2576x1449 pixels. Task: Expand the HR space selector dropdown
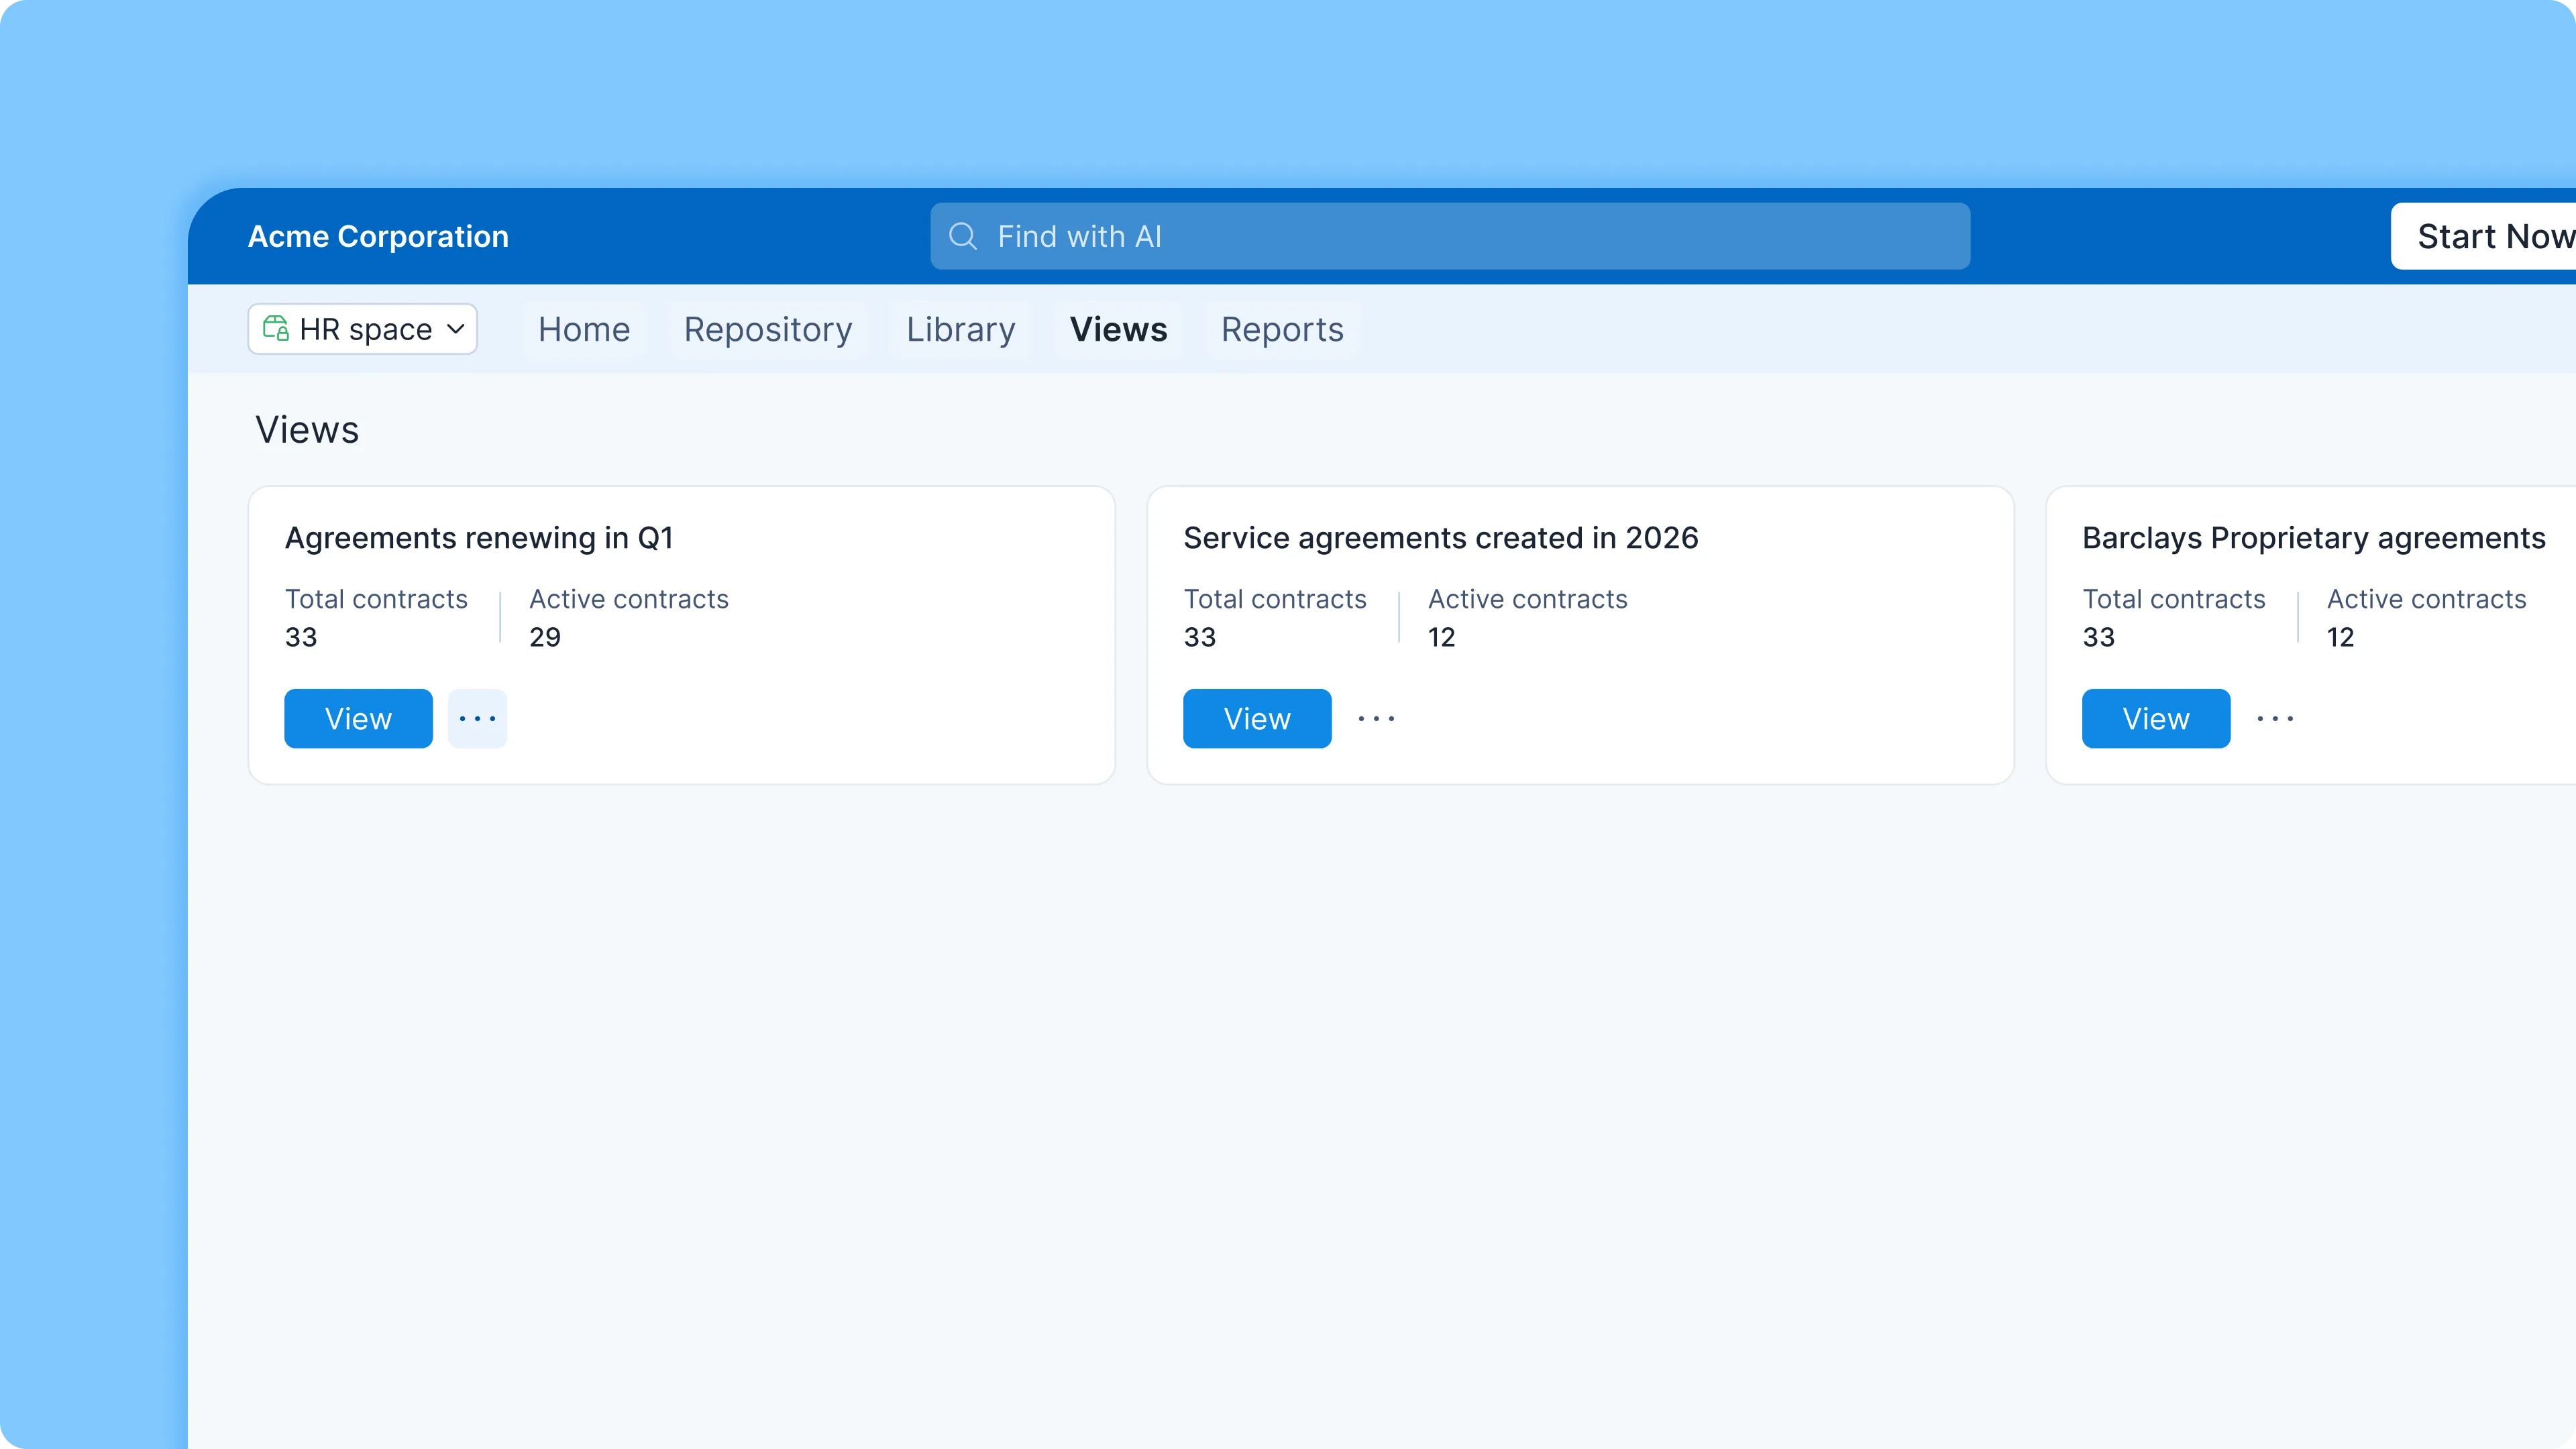tap(362, 329)
